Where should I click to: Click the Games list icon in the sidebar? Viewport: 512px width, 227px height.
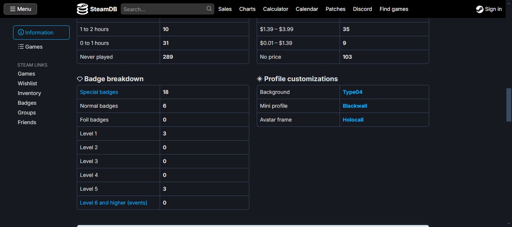tap(21, 46)
